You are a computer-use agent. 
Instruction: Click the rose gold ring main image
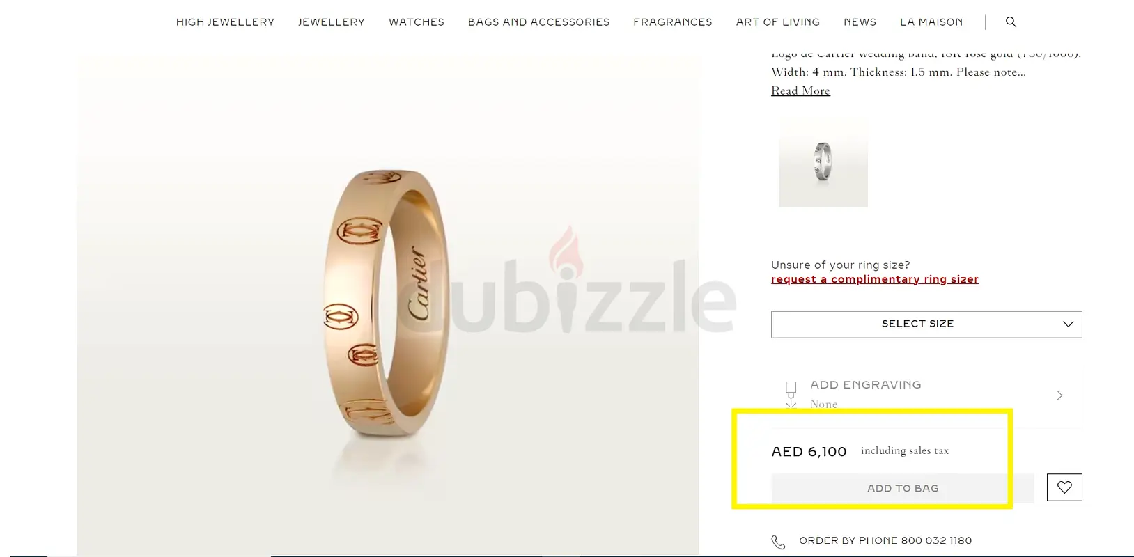point(387,306)
